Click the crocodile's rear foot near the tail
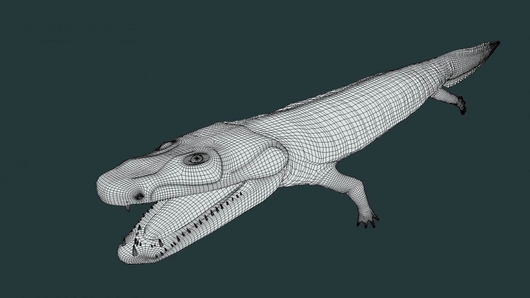Viewport: 530px width, 298px height. tap(462, 105)
